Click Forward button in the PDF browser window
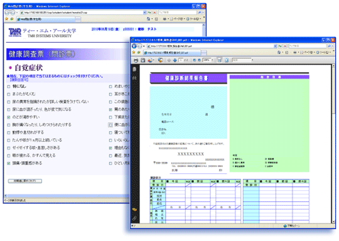This screenshot has height=241, width=339. (139, 46)
